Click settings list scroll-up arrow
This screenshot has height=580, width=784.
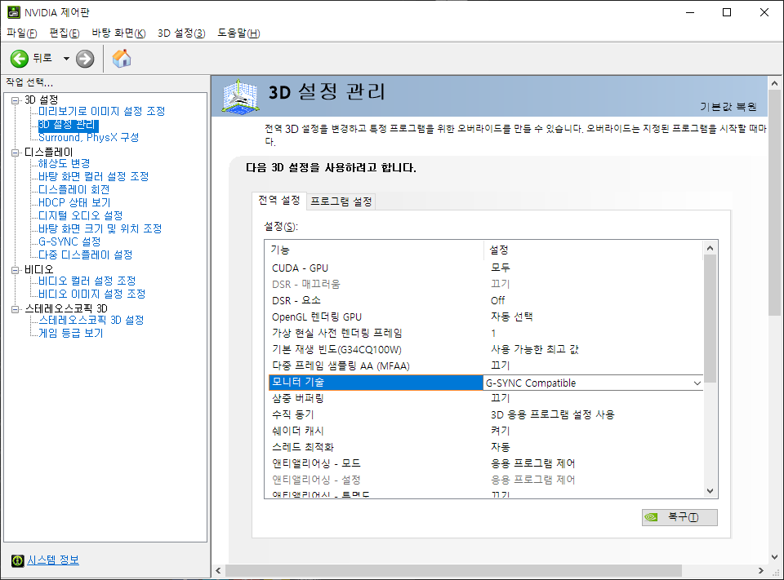(710, 248)
